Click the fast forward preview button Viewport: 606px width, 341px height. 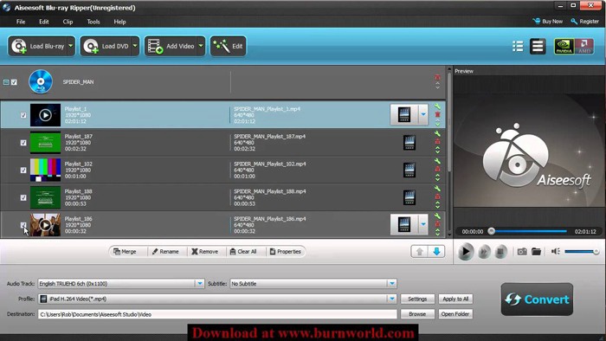[x=483, y=252]
